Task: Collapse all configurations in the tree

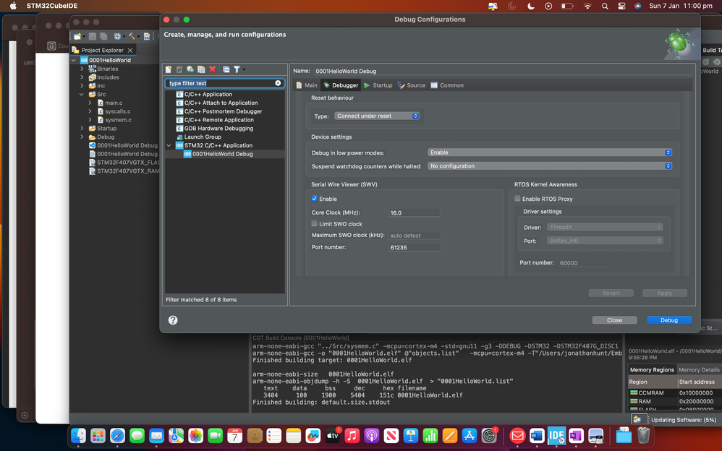Action: coord(226,69)
